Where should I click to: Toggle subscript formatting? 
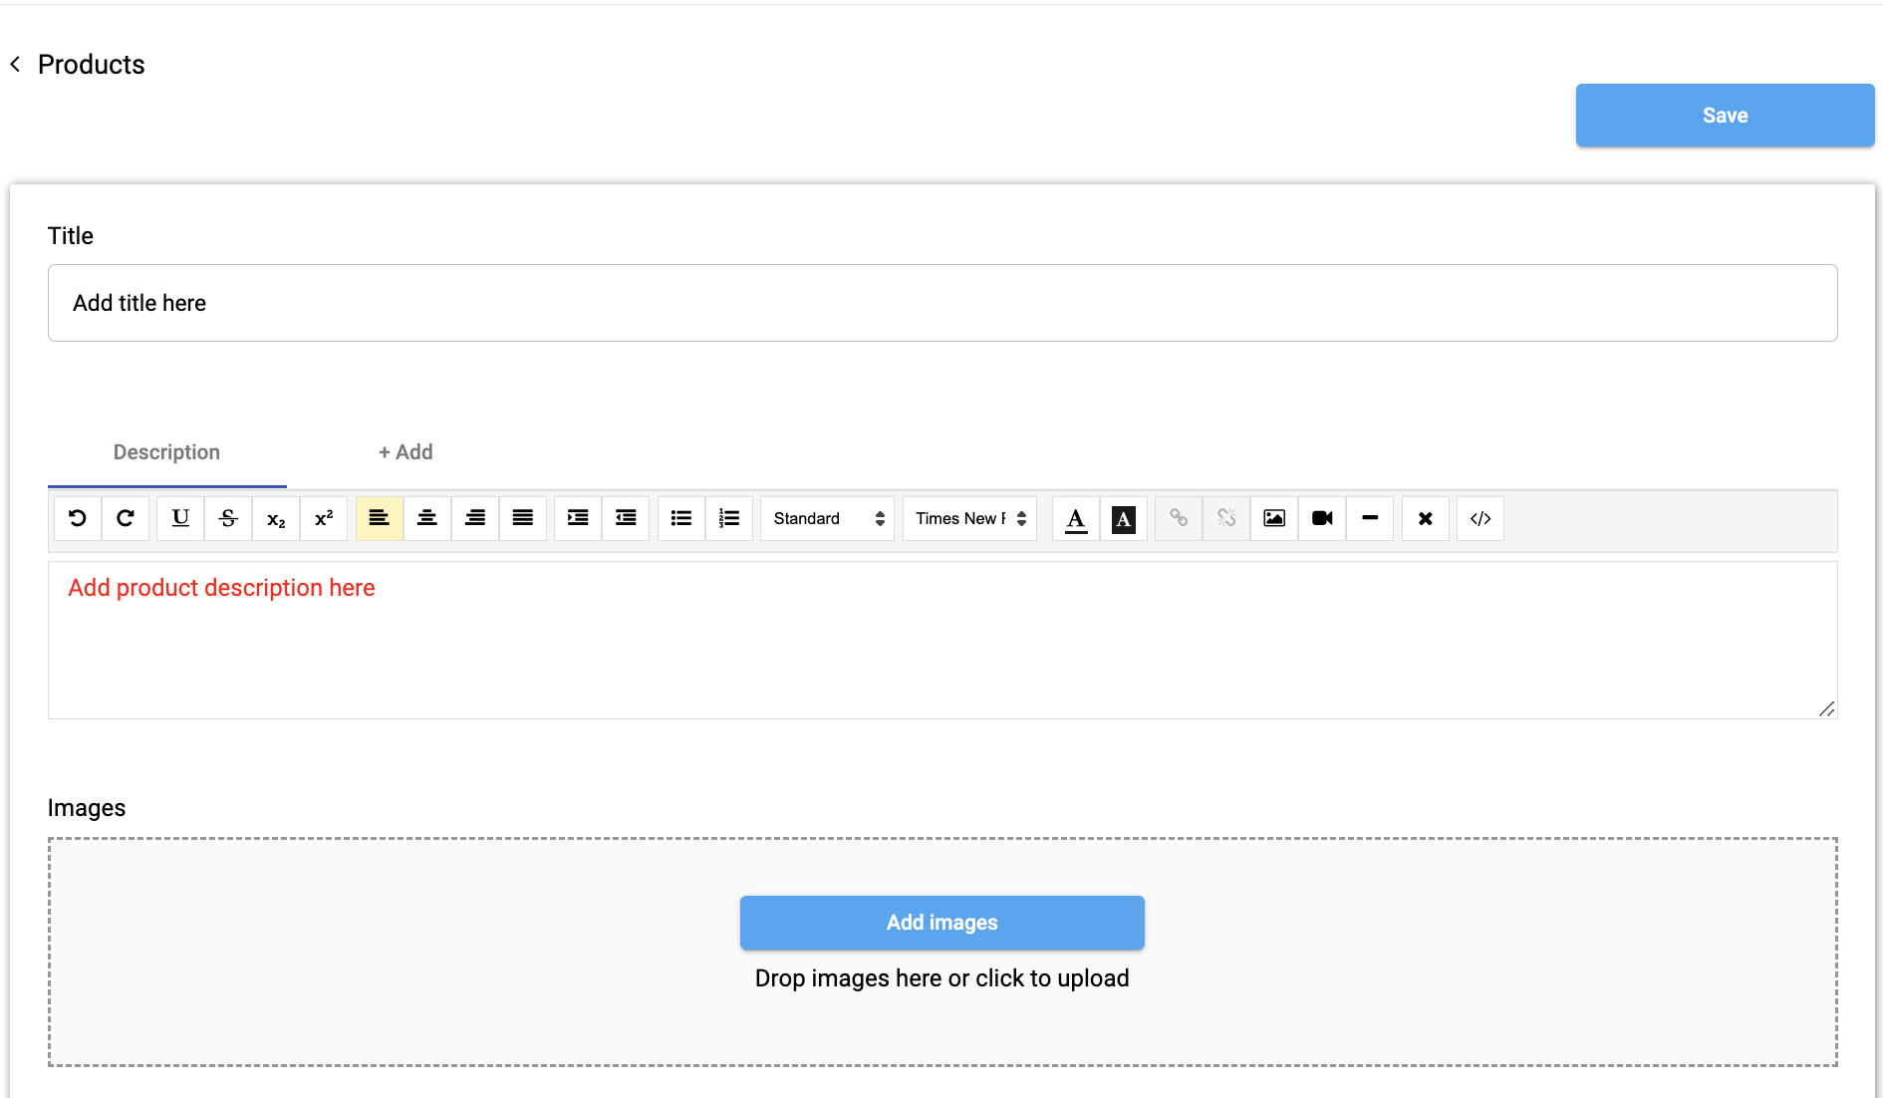click(276, 518)
